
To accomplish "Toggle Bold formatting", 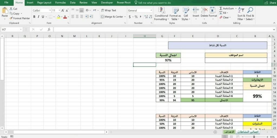I will click(x=34, y=17).
